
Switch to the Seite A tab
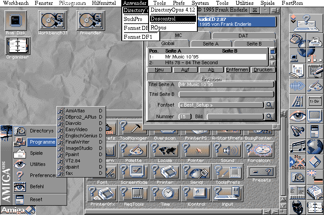click(x=211, y=44)
